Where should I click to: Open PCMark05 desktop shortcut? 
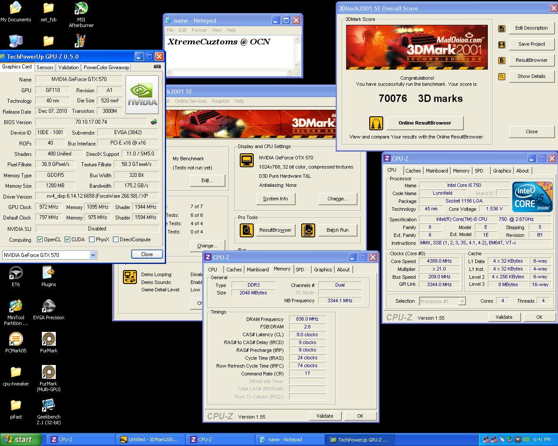coord(16,343)
